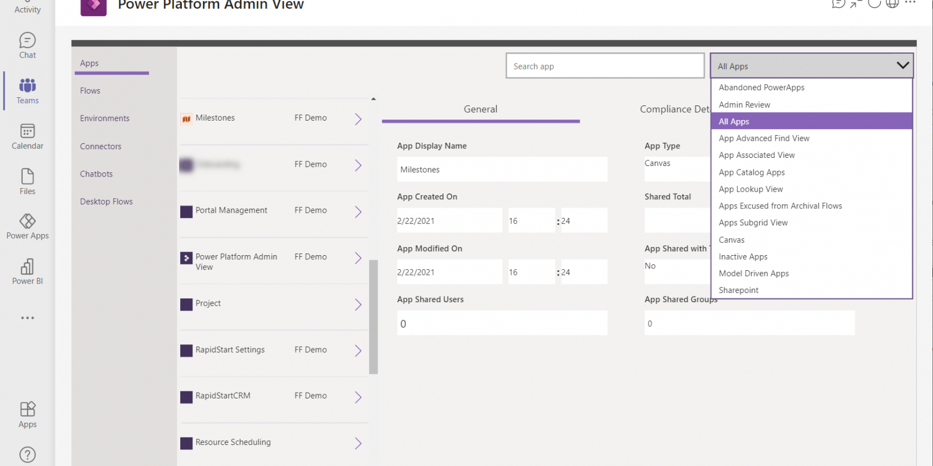Open the Environments section
The width and height of the screenshot is (933, 466).
point(104,118)
